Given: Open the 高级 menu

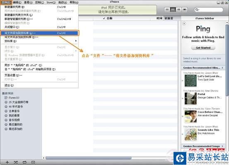Looking at the screenshot, I should tap(63, 2).
